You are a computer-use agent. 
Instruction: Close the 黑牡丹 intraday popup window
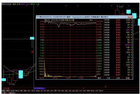[130, 17]
